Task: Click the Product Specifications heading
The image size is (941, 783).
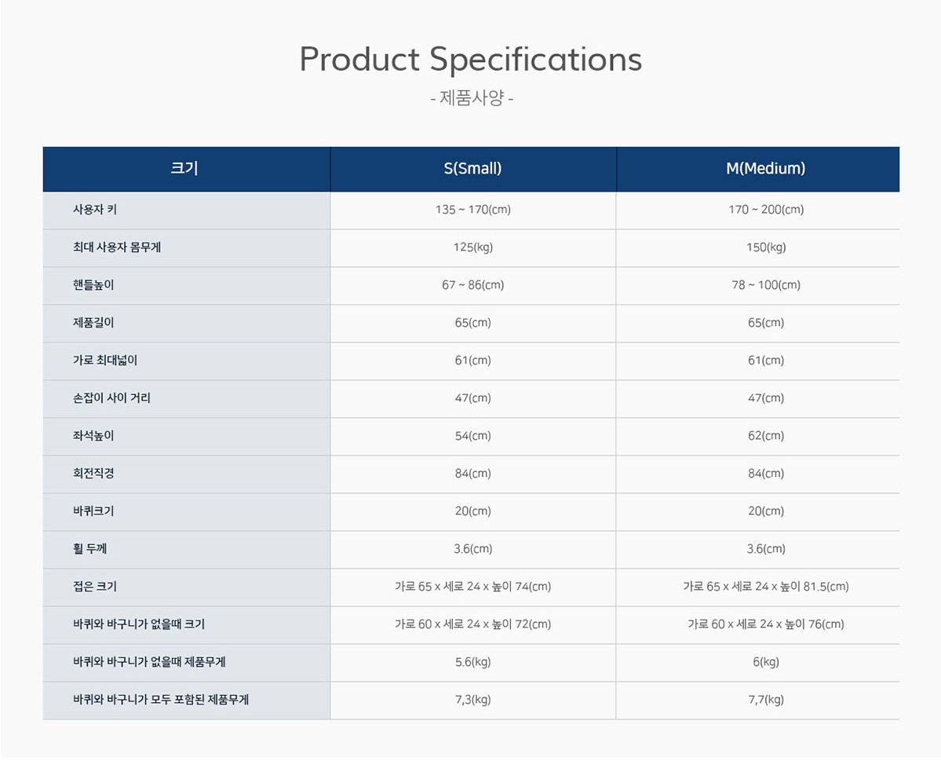Action: tap(470, 60)
